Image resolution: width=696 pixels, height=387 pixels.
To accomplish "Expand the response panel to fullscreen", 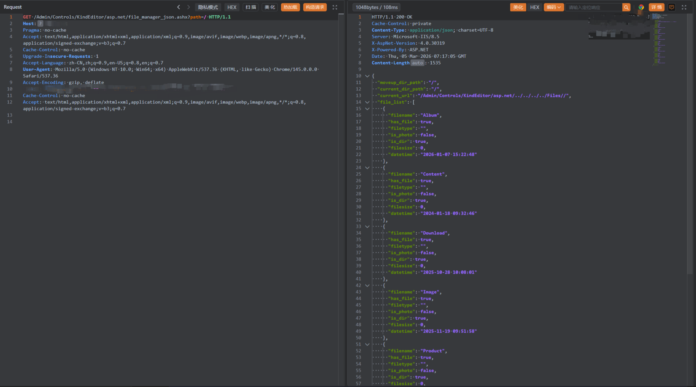I will pyautogui.click(x=684, y=7).
